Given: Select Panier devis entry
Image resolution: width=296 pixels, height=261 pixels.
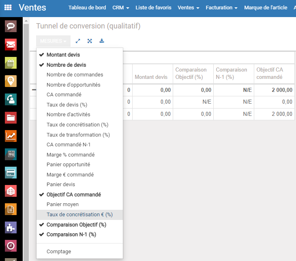Looking at the screenshot, I should (79, 184).
